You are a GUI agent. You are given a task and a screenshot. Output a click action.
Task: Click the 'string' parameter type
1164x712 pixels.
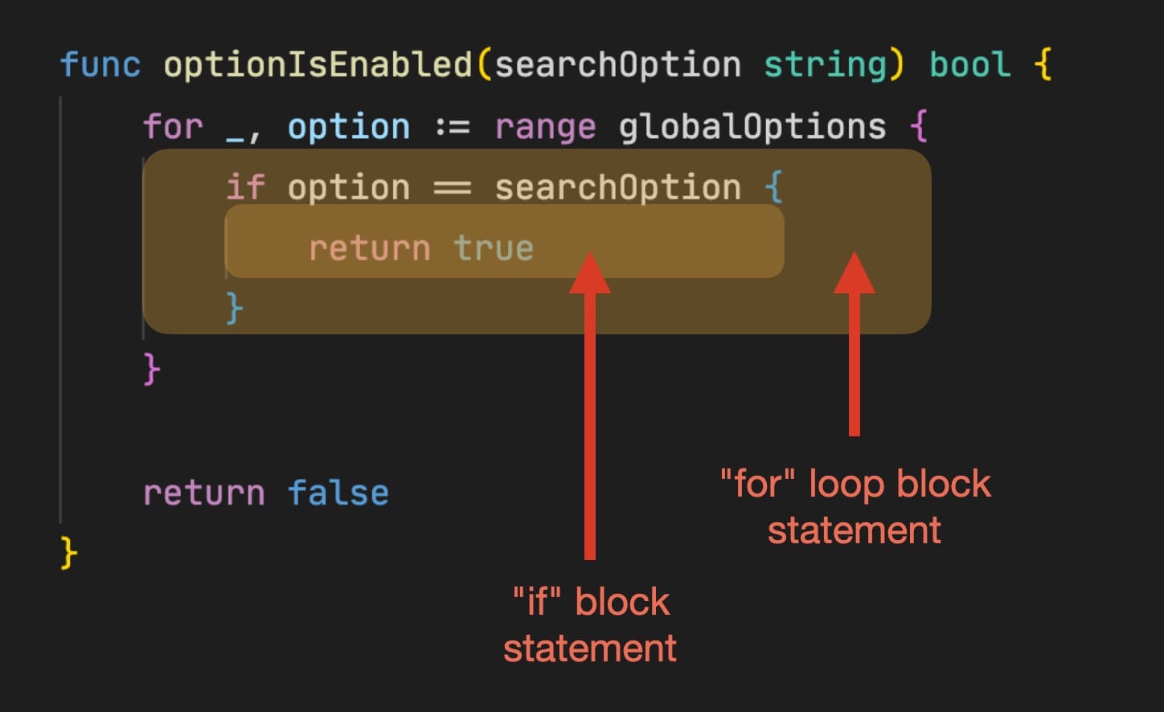coord(826,64)
